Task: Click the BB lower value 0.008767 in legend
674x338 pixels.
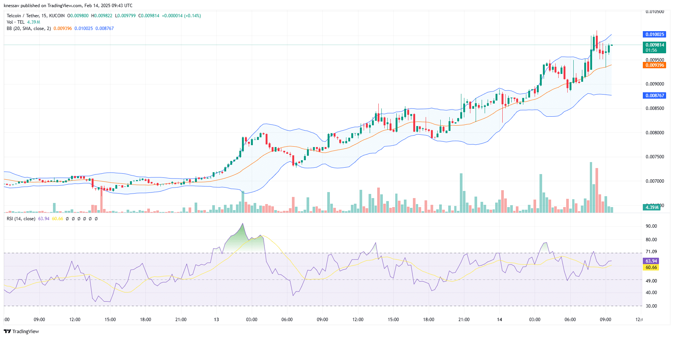Action: [104, 29]
